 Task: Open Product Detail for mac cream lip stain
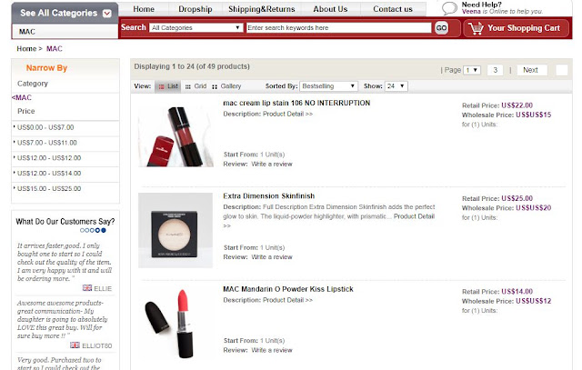pos(287,114)
